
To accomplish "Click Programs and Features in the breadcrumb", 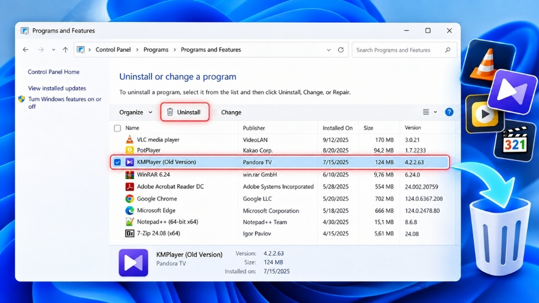I will (x=211, y=50).
